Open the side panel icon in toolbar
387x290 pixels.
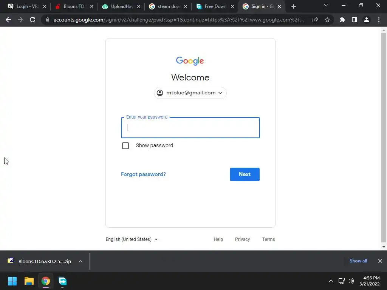(354, 20)
